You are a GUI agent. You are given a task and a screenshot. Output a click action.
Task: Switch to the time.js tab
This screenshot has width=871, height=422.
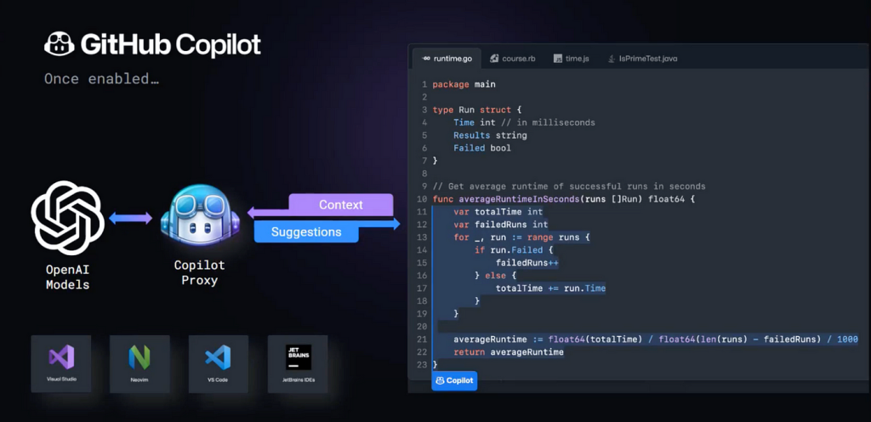click(571, 59)
